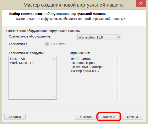Image resolution: width=148 pixels, height=124 pixels.
Task: Close the wizard with the red X
Action: [141, 4]
